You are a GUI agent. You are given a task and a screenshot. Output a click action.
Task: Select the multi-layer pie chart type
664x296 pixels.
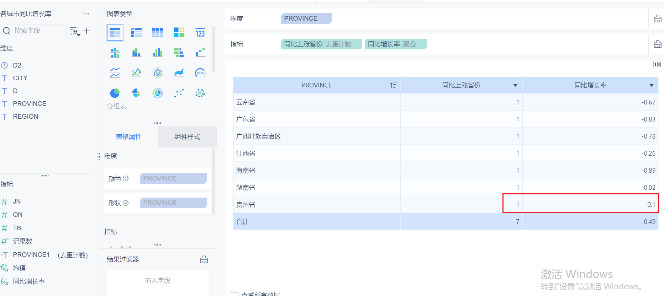(x=158, y=93)
